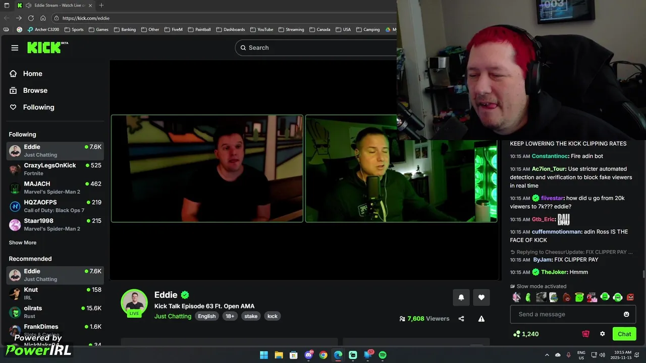646x363 pixels.
Task: Select Eddie under Recommended list
Action: [x=55, y=275]
